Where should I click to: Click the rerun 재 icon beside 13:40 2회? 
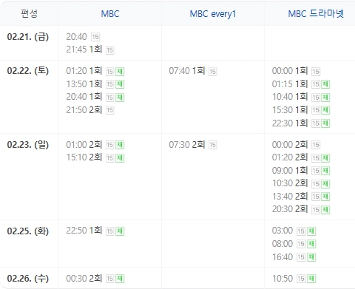[325, 197]
